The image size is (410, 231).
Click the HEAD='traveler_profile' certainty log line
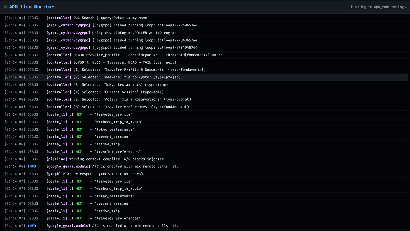pyautogui.click(x=206, y=55)
